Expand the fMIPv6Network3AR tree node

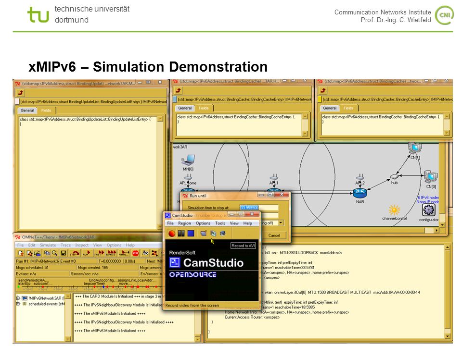(x=18, y=298)
